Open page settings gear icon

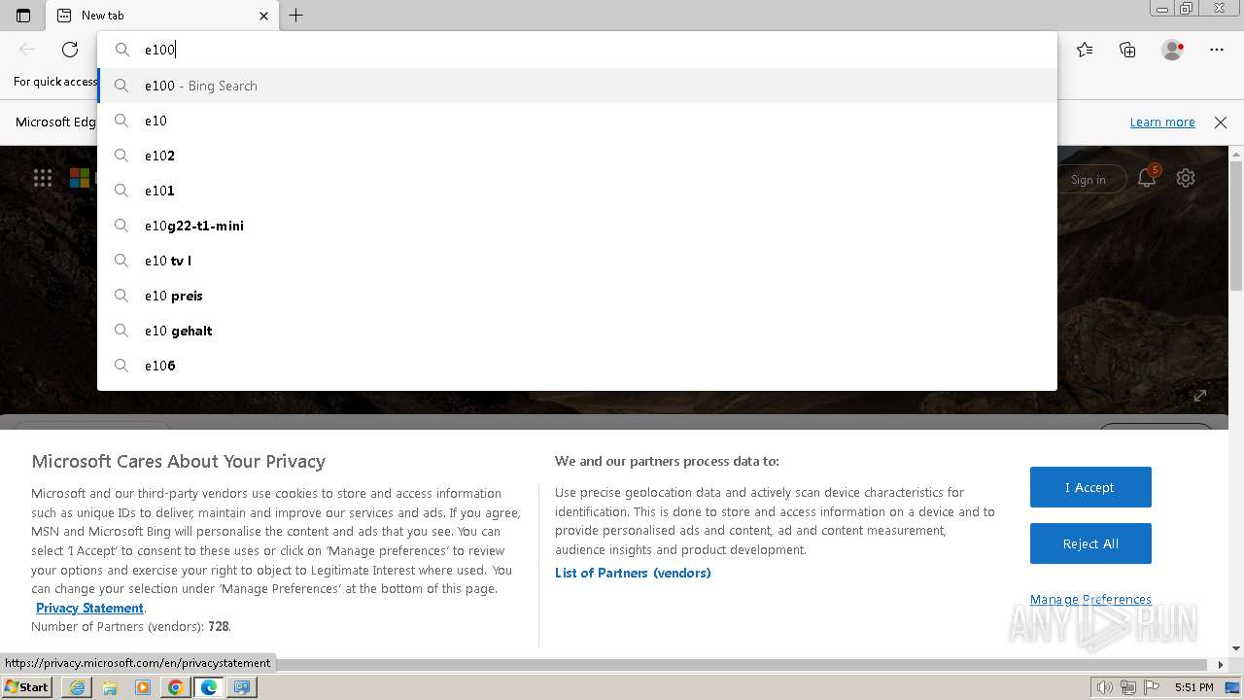(1186, 178)
